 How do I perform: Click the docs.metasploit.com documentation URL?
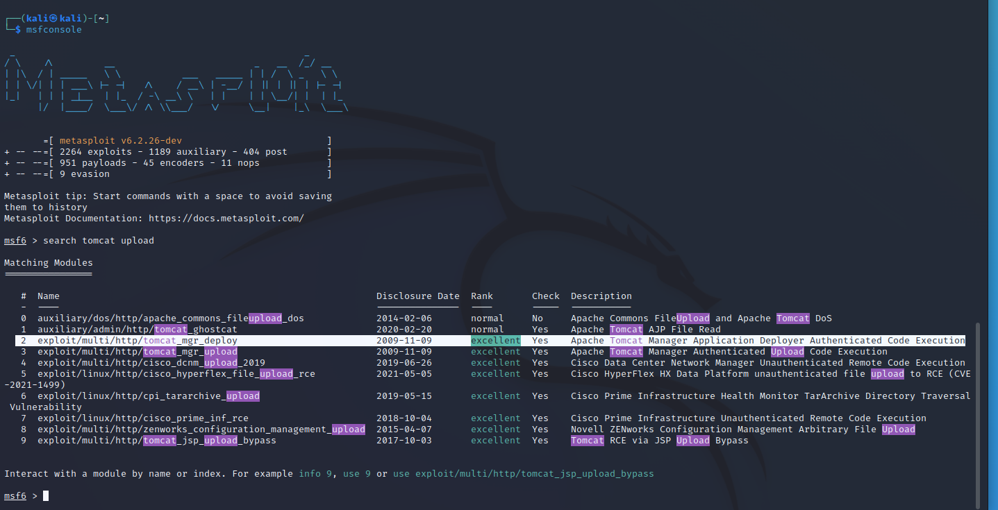pos(226,219)
